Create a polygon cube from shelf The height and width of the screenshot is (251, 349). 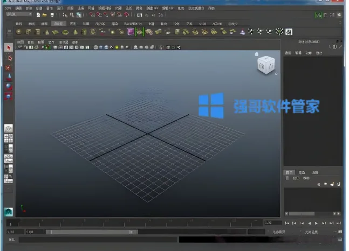tap(28, 32)
